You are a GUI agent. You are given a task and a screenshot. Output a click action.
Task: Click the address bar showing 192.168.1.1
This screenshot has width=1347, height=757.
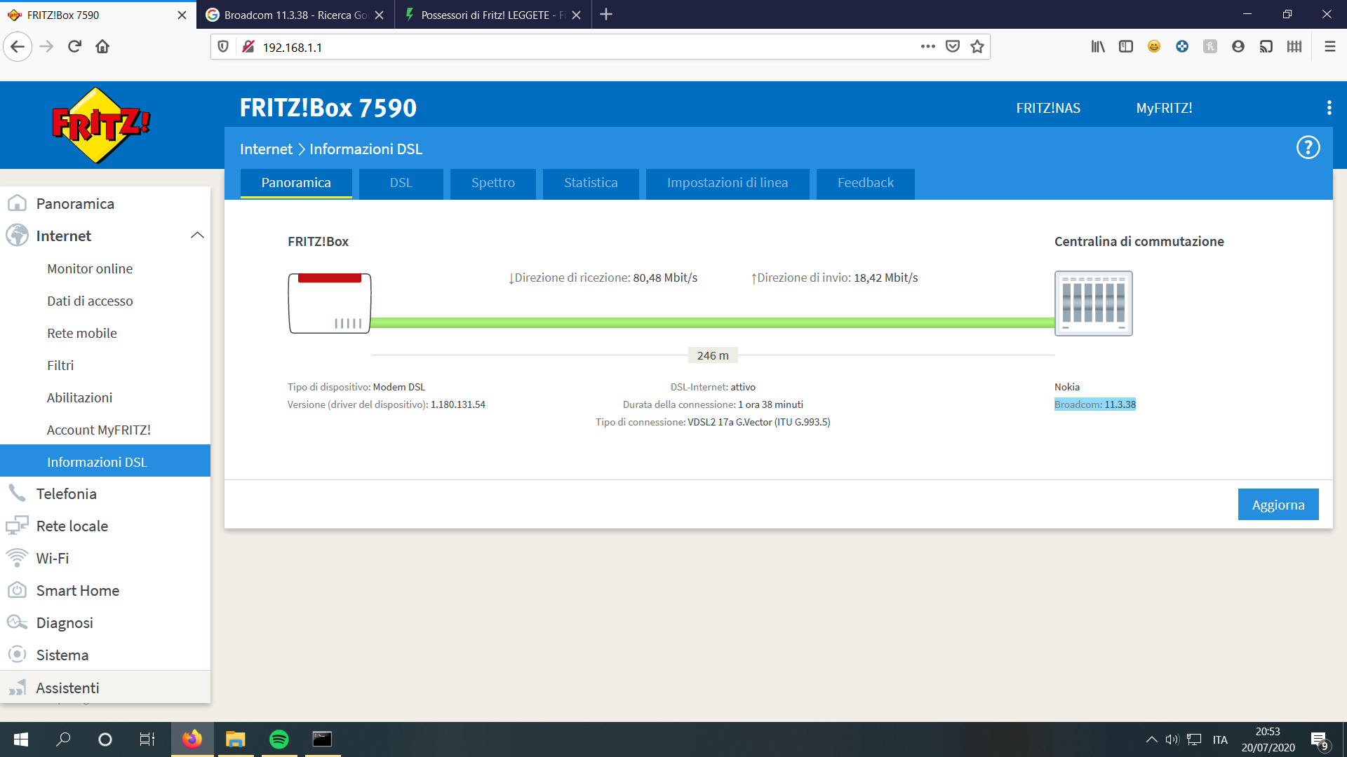pyautogui.click(x=561, y=47)
